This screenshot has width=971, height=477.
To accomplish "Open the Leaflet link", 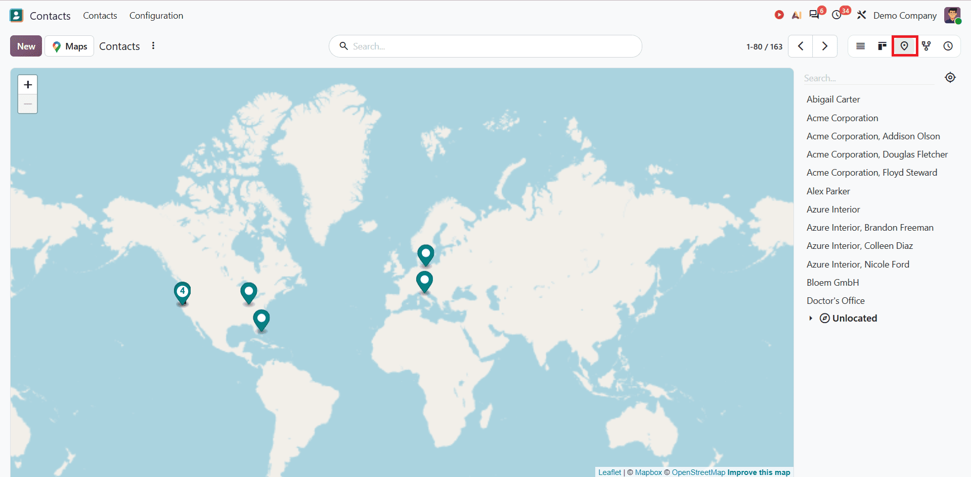I will point(609,472).
